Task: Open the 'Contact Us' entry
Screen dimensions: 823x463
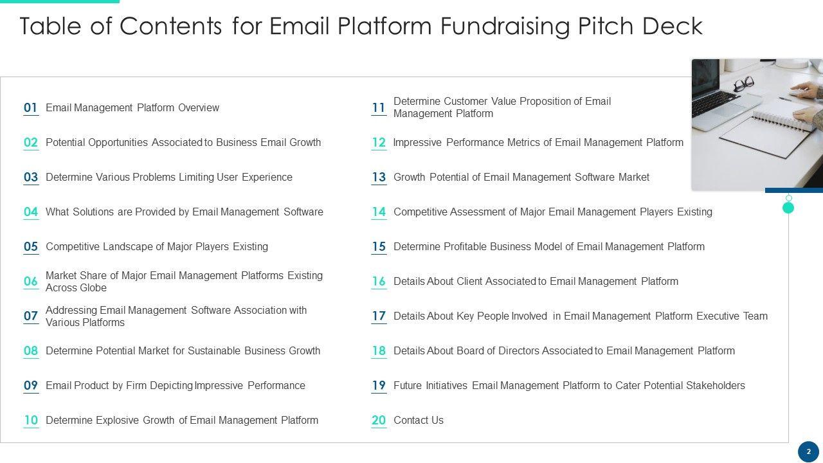Action: click(x=419, y=421)
